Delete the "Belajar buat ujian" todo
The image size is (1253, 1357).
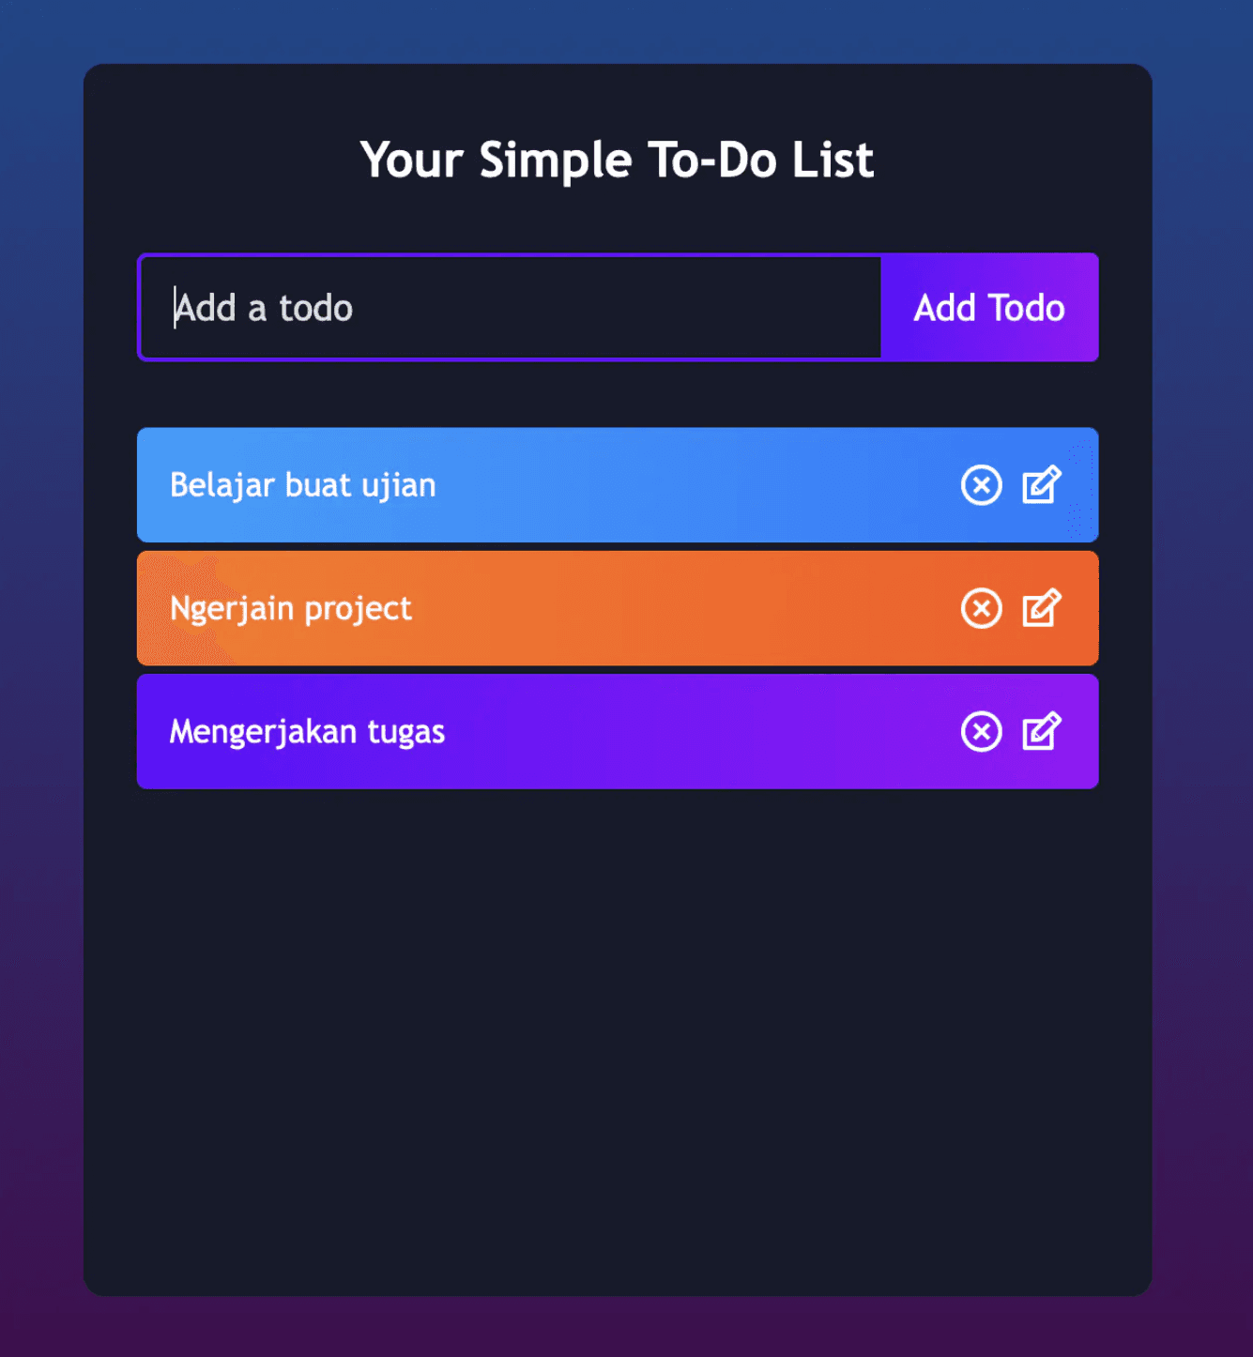click(982, 485)
